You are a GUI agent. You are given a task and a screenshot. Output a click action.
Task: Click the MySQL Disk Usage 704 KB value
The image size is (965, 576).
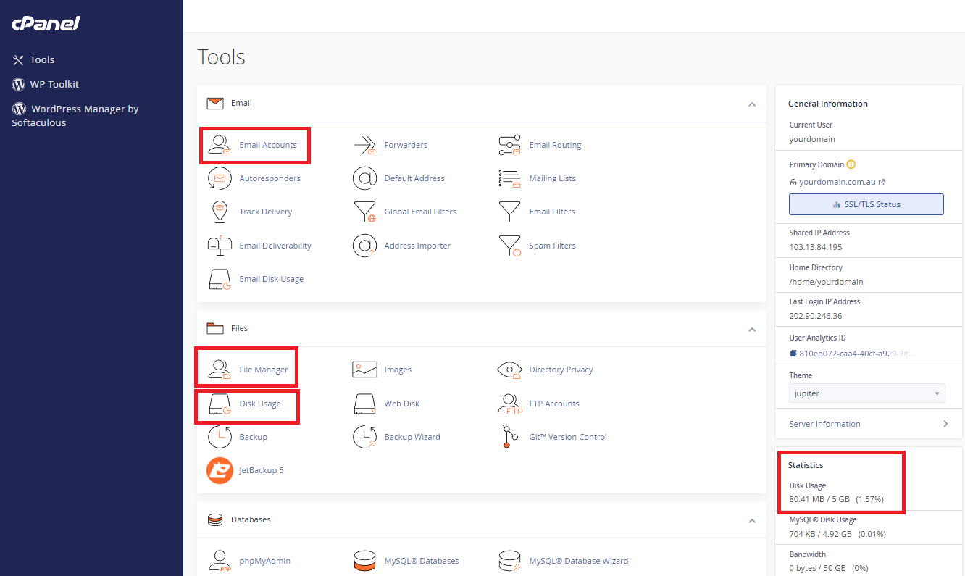coord(837,534)
